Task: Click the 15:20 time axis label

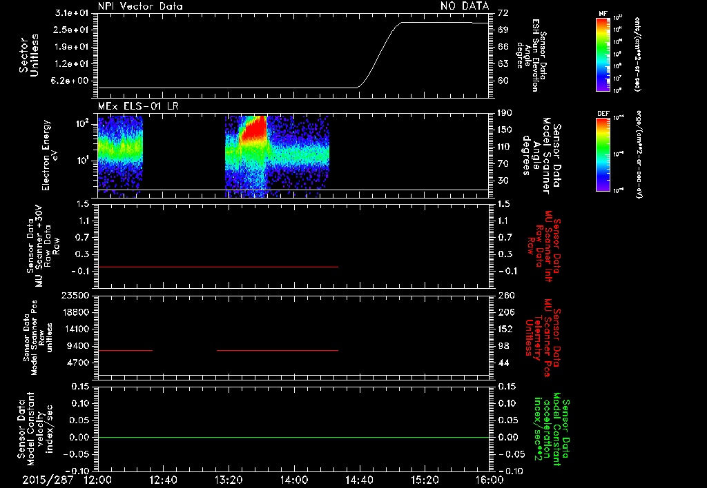Action: click(x=425, y=480)
